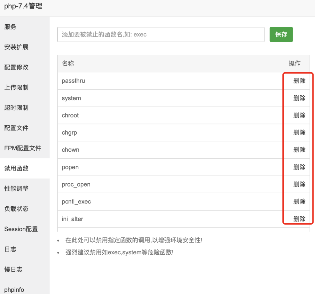Select the 禁用函数 disabled functions tab
The image size is (315, 294).
click(16, 168)
